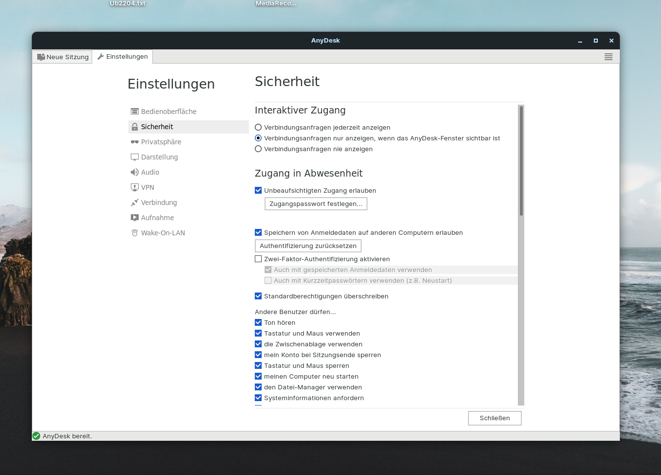Toggle 'Standardberechtigungen überschreiben' checkbox
This screenshot has width=661, height=475.
point(258,296)
